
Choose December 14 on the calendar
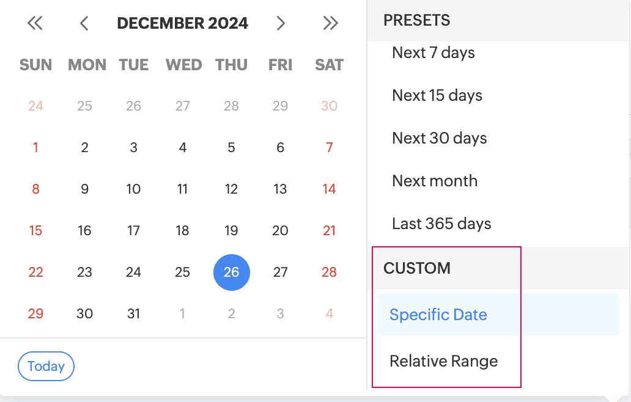point(329,189)
